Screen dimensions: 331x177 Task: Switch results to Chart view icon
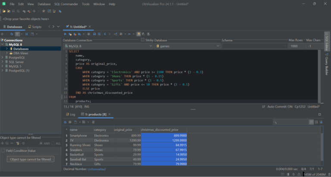click(321, 122)
